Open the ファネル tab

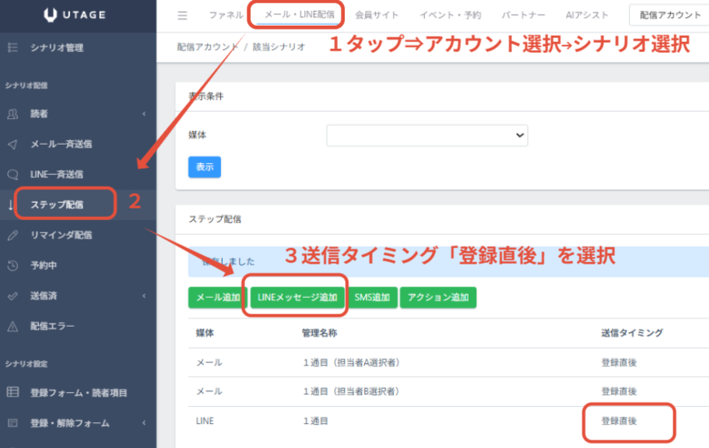tap(226, 16)
